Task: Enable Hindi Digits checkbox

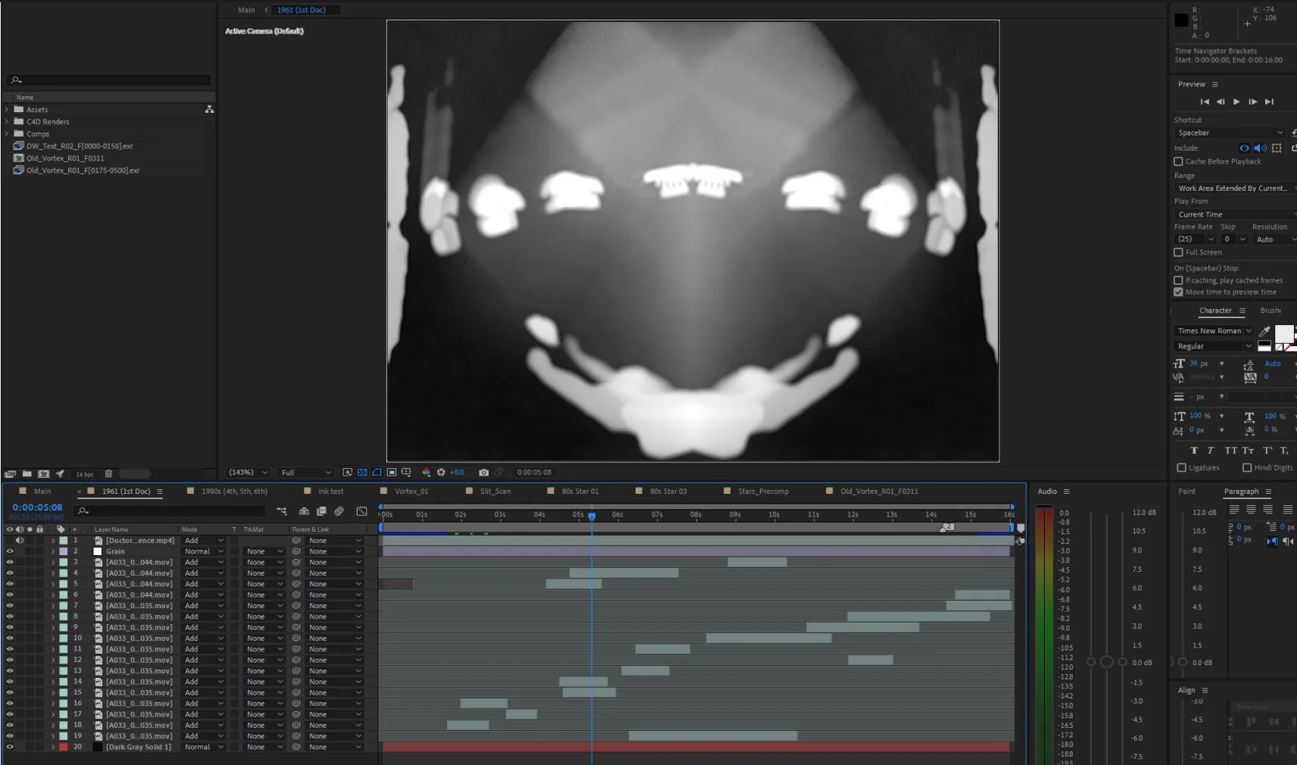Action: click(x=1247, y=467)
